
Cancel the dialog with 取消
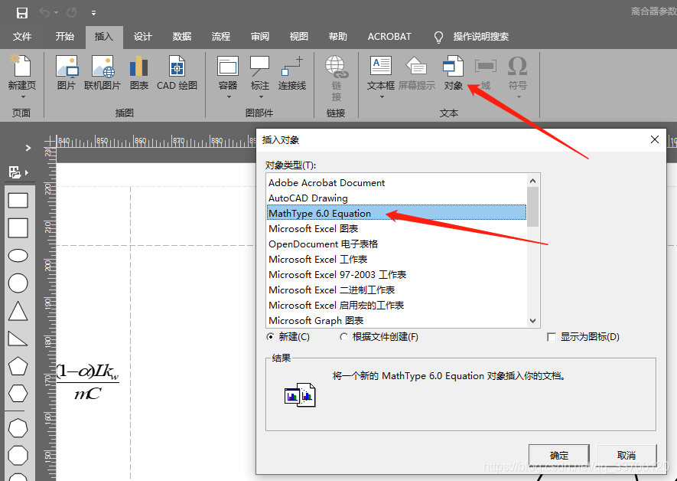(626, 456)
